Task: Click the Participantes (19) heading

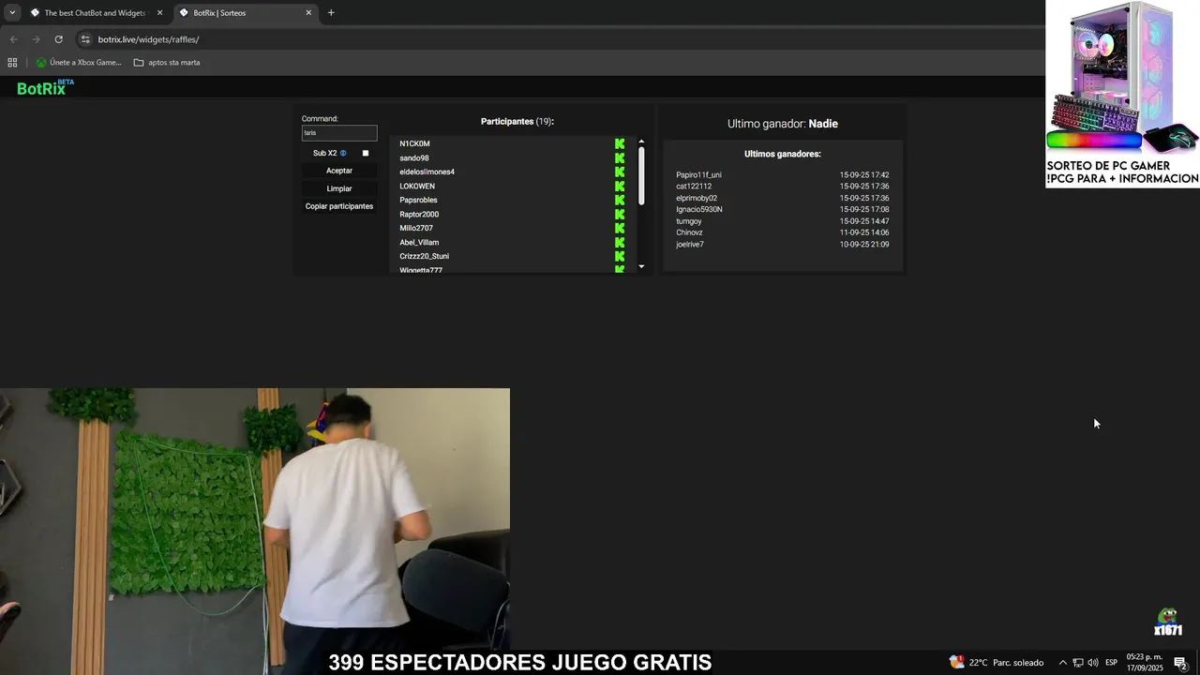Action: [517, 122]
